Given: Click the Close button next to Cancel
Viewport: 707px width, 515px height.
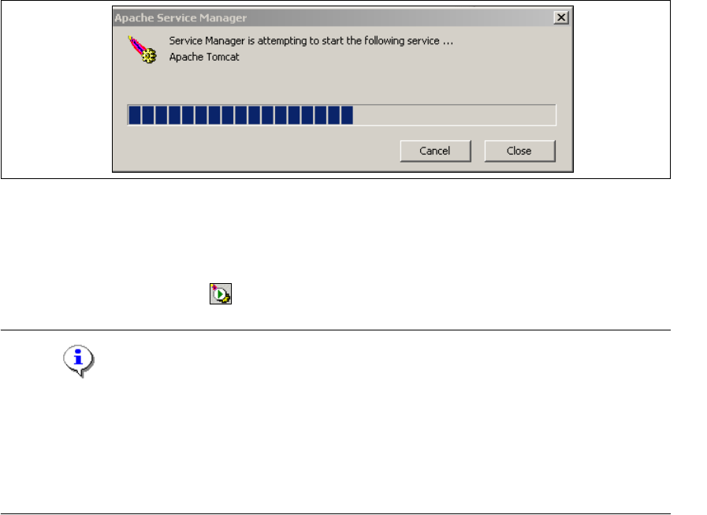Looking at the screenshot, I should [x=519, y=151].
